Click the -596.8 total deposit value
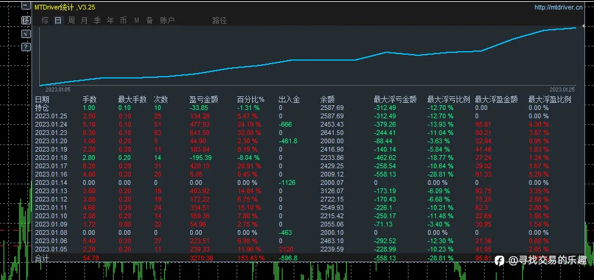594x280 pixels. pyautogui.click(x=288, y=259)
